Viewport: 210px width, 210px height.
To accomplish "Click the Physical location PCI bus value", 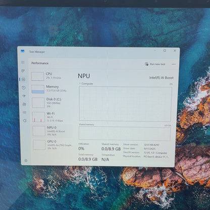I will pyautogui.click(x=156, y=156).
